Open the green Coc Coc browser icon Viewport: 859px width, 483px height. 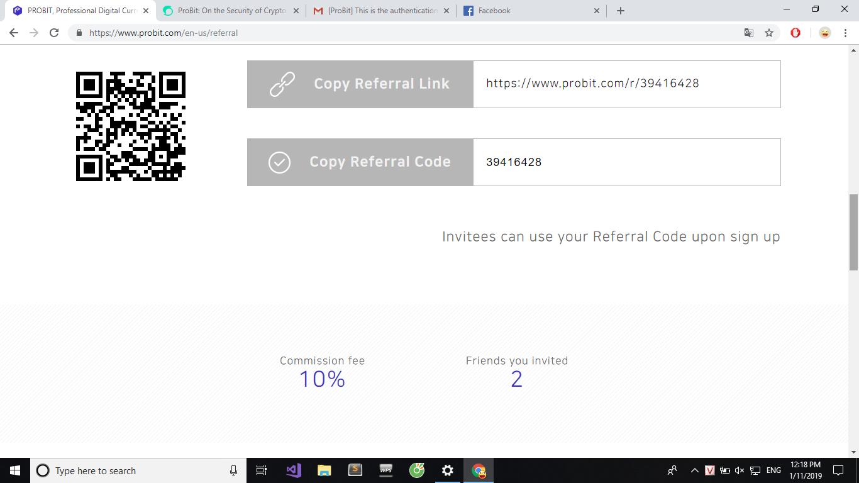click(417, 470)
